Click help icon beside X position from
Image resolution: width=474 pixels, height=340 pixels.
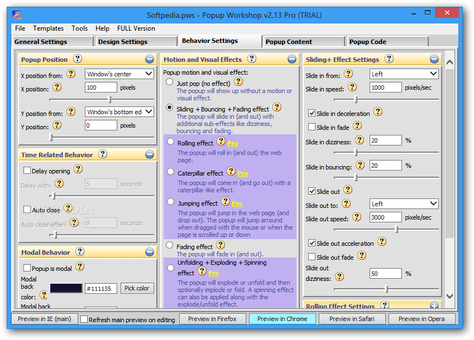71,74
